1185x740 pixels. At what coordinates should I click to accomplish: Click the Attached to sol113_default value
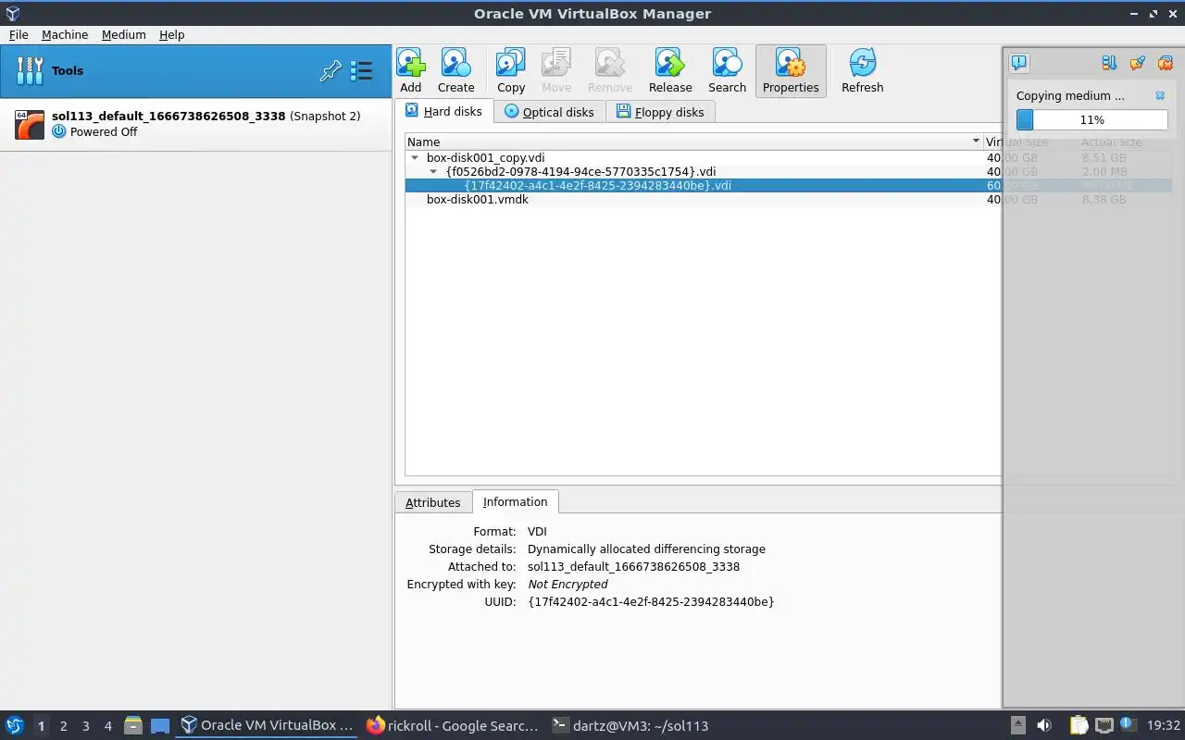(x=633, y=566)
